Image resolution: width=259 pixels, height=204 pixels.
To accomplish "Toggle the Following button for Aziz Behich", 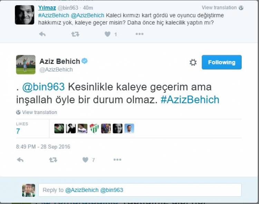I will [x=221, y=62].
